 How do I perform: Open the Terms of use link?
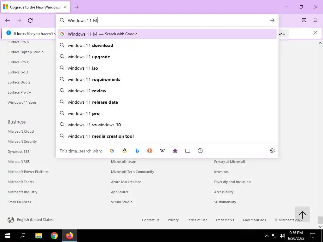(x=197, y=220)
